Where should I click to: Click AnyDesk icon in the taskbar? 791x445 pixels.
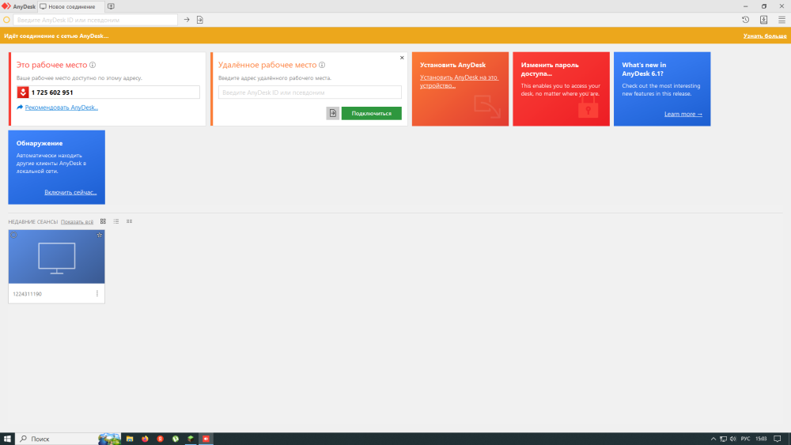(x=206, y=439)
